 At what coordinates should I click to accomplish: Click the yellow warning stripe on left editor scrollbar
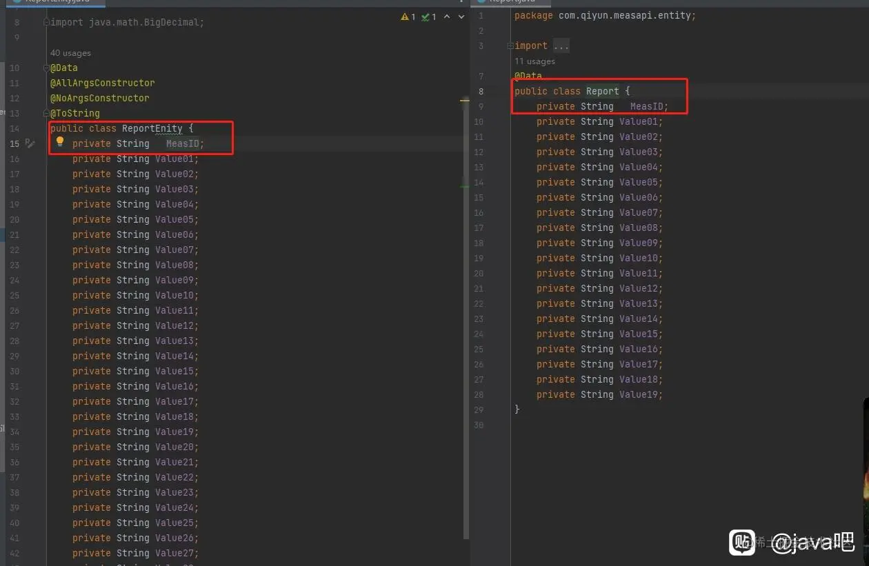tap(466, 101)
